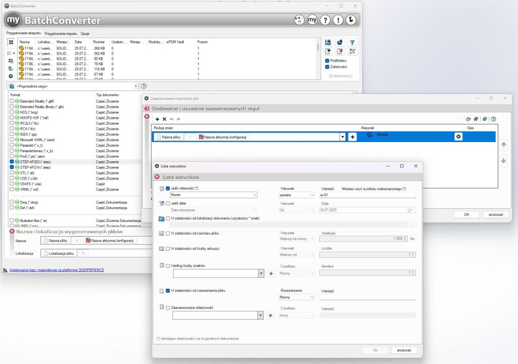Uncheck the Podfoldery checkbox
Image resolution: width=518 pixels, height=364 pixels.
pos(327,61)
